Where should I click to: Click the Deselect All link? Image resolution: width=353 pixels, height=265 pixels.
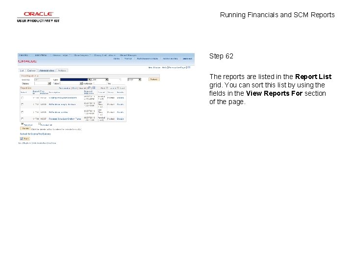tap(46, 125)
